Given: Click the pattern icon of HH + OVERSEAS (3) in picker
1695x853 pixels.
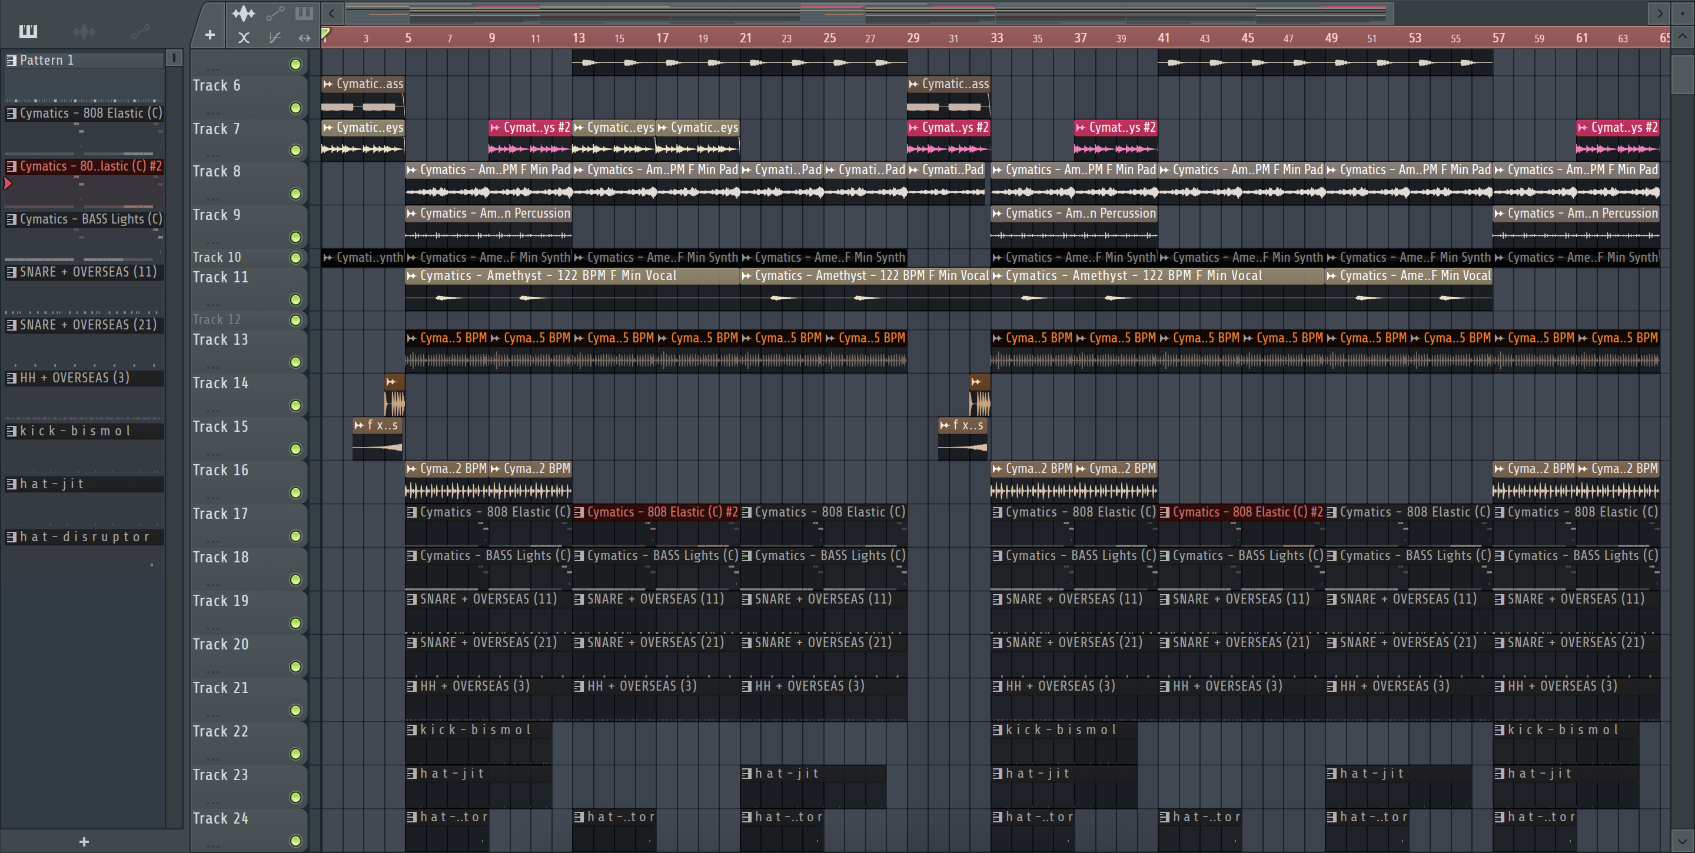Looking at the screenshot, I should (x=11, y=378).
